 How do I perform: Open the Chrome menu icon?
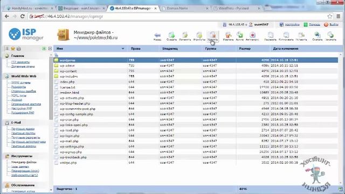coord(339,16)
